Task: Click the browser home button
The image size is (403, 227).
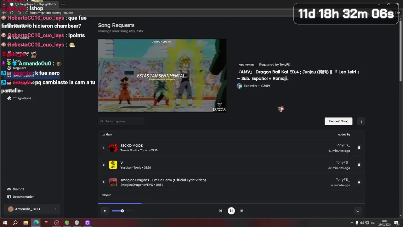Action: click(x=19, y=13)
